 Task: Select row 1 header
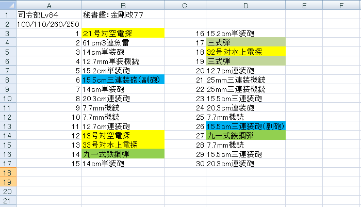(8, 14)
